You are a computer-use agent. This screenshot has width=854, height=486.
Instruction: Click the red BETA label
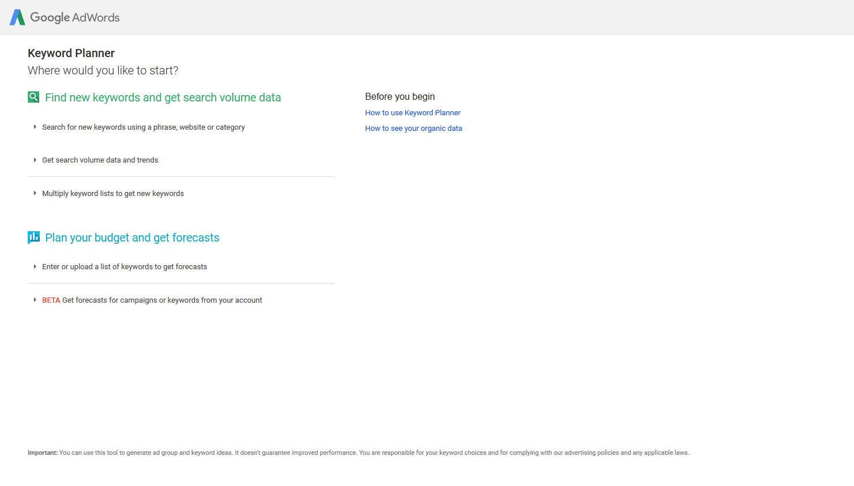[51, 300]
